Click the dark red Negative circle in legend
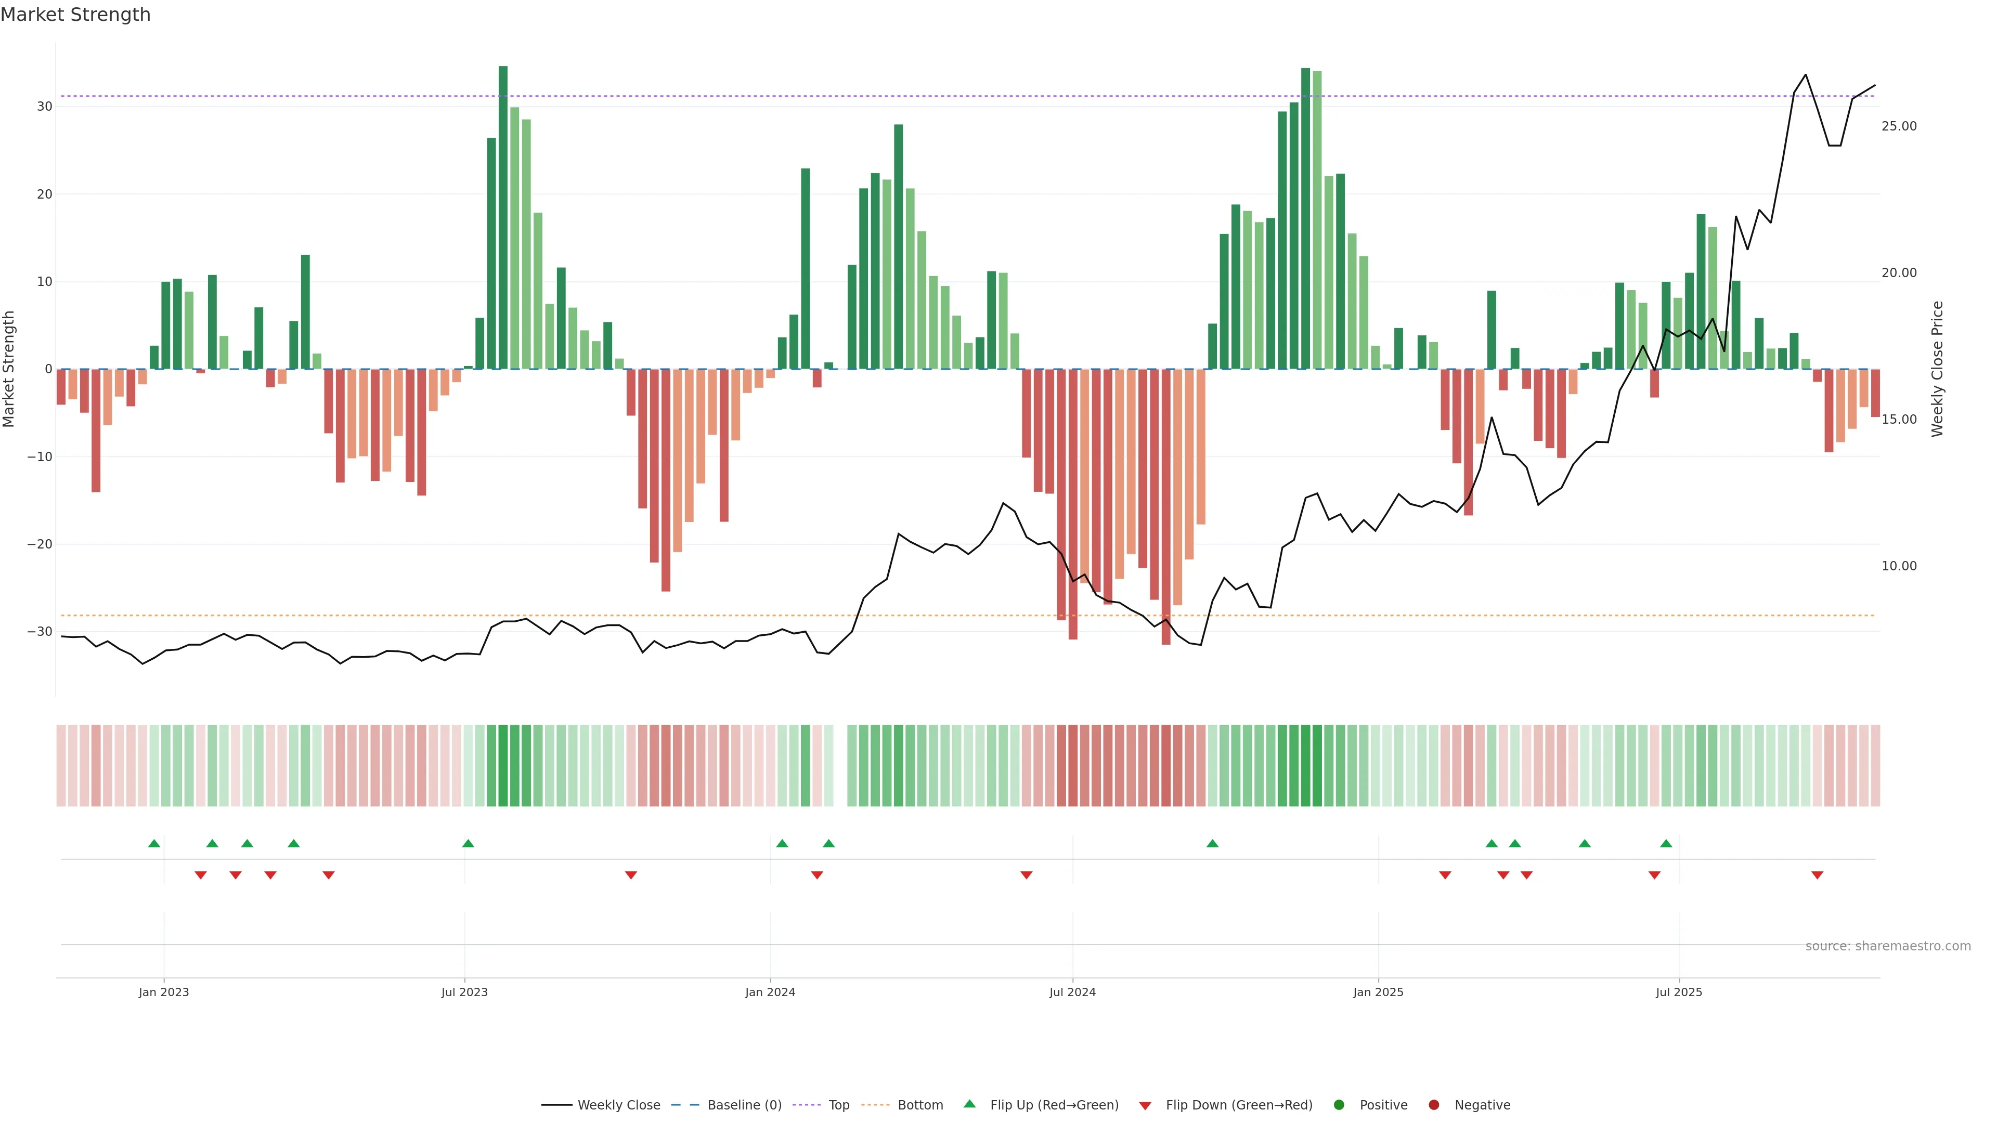 (1433, 1105)
